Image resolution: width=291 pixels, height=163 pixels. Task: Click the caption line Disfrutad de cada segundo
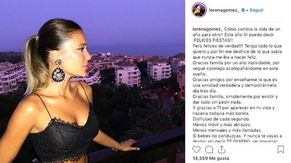click(221, 119)
